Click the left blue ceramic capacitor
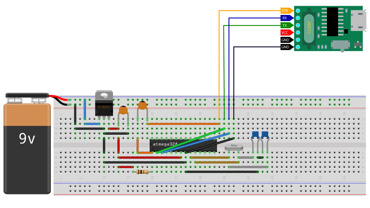The image size is (370, 208). (x=255, y=135)
